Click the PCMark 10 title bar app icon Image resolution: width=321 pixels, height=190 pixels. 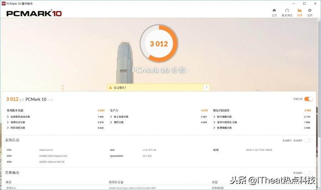click(4, 4)
